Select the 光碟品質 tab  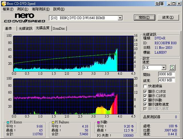point(43,28)
